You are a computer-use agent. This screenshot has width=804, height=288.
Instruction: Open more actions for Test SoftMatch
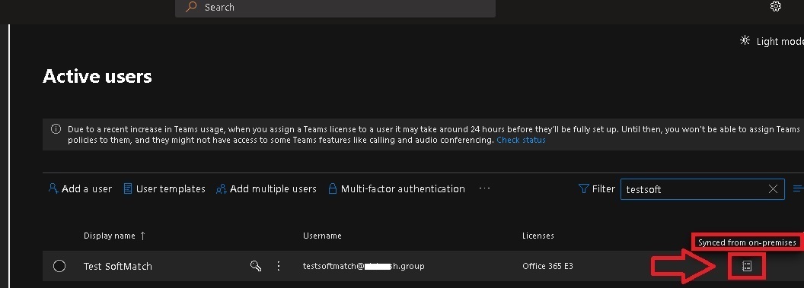pos(279,265)
